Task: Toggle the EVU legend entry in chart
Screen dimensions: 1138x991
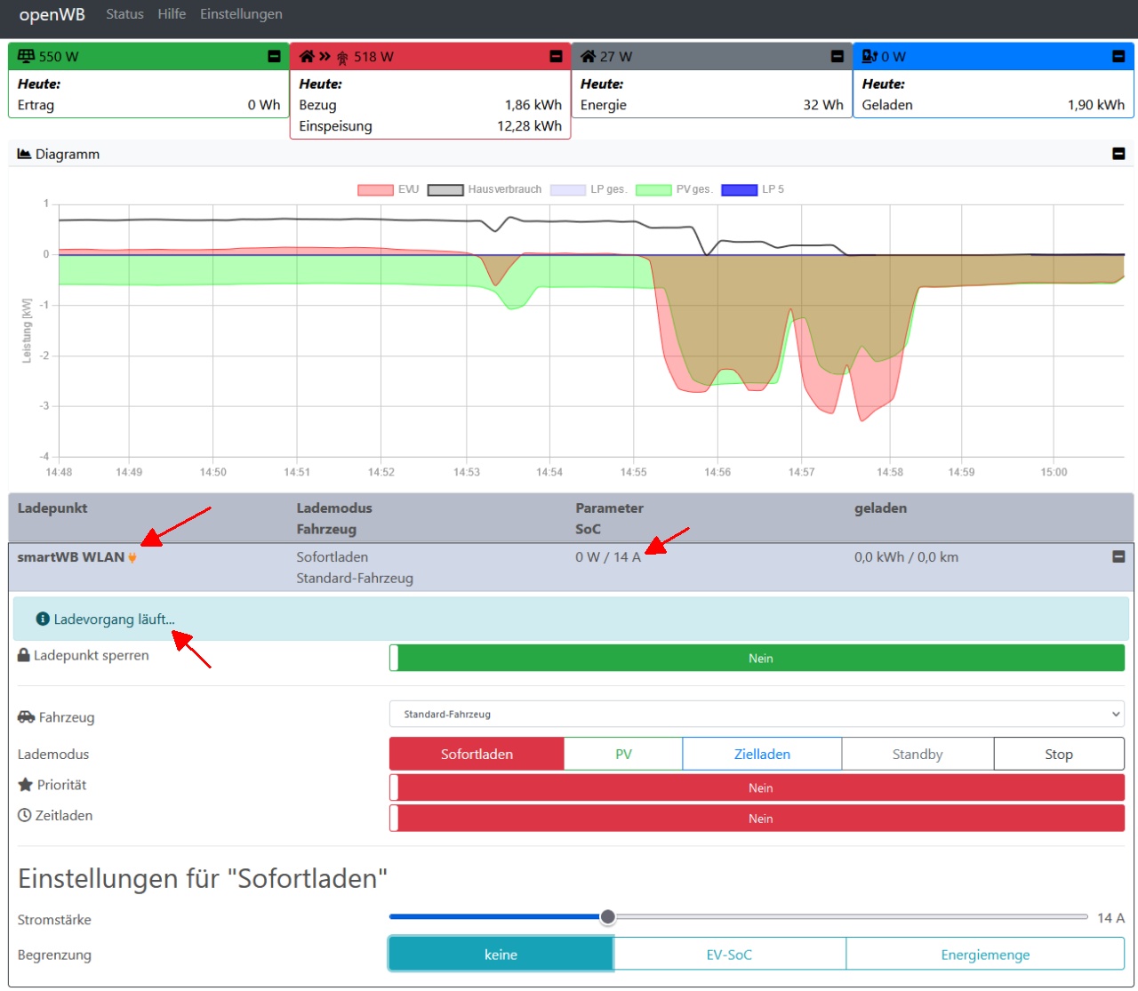Action: (389, 189)
